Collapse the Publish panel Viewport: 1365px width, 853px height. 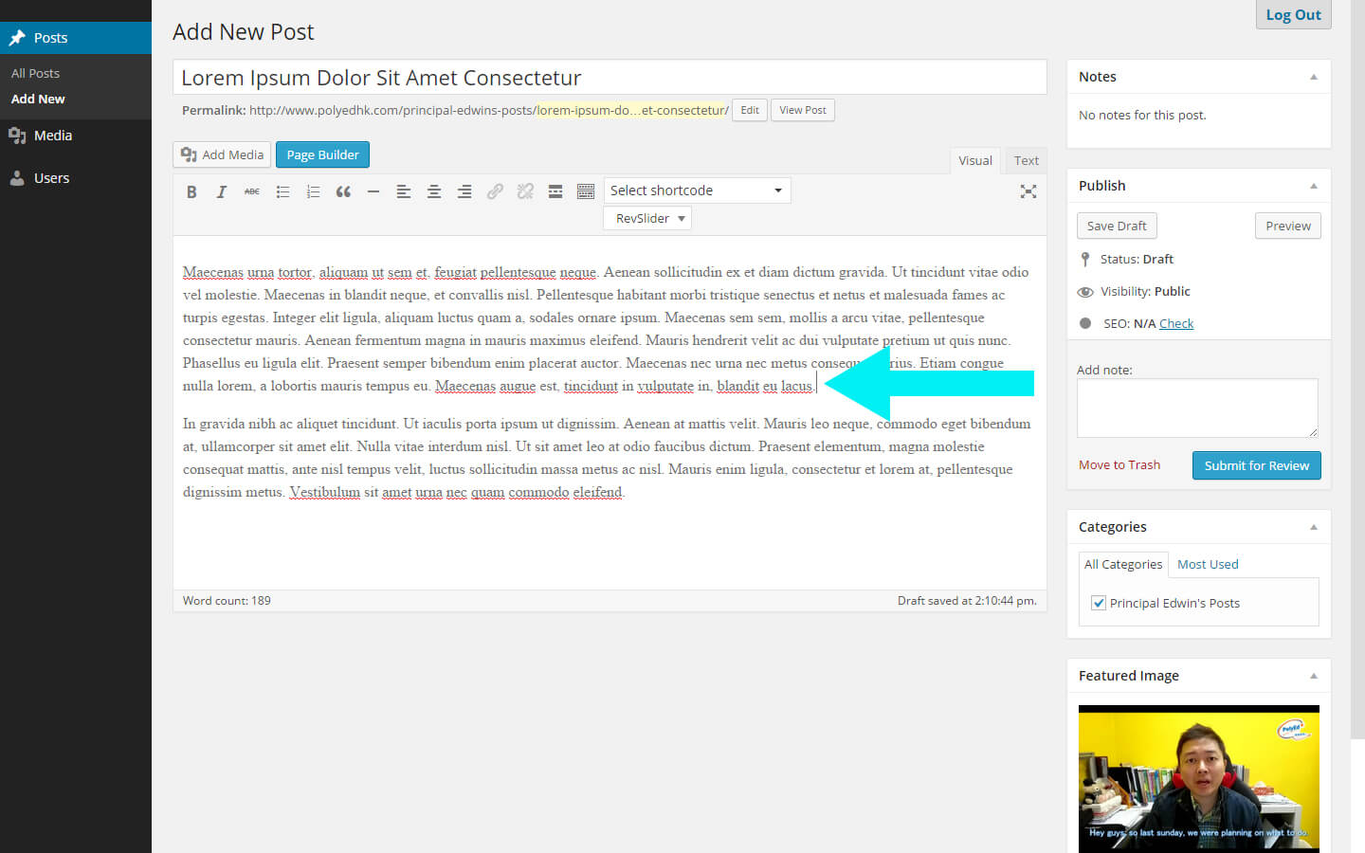(x=1314, y=186)
